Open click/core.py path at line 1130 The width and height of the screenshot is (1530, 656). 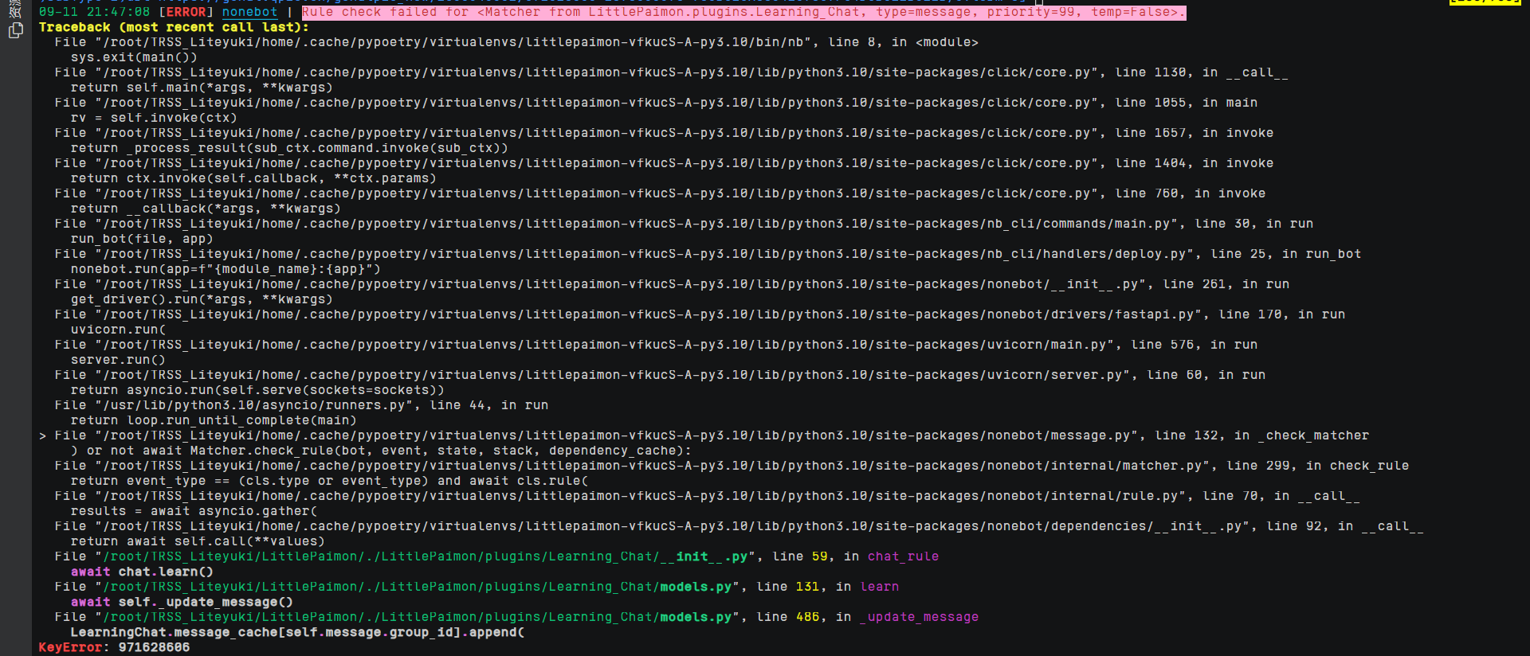[596, 72]
